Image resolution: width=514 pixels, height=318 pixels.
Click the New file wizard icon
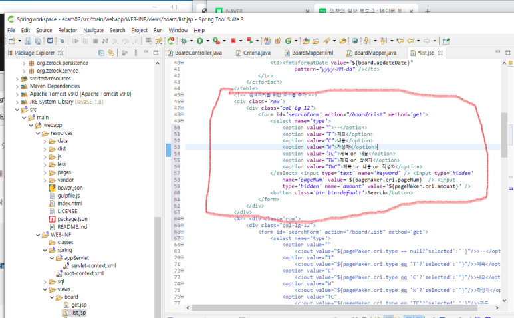click(x=12, y=41)
